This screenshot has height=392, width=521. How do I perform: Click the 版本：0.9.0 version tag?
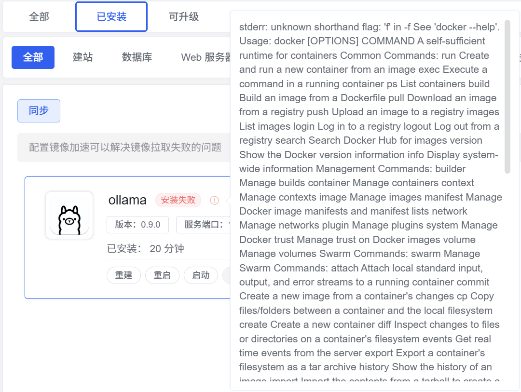point(137,225)
